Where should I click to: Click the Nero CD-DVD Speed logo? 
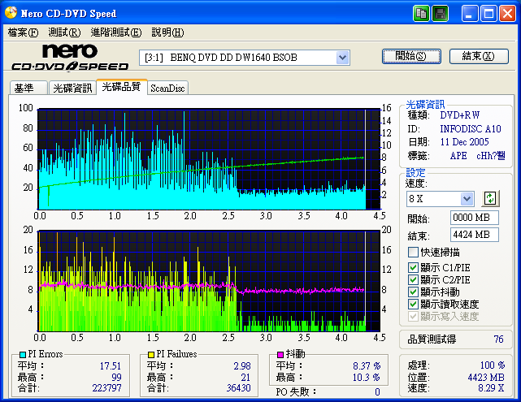[x=70, y=57]
